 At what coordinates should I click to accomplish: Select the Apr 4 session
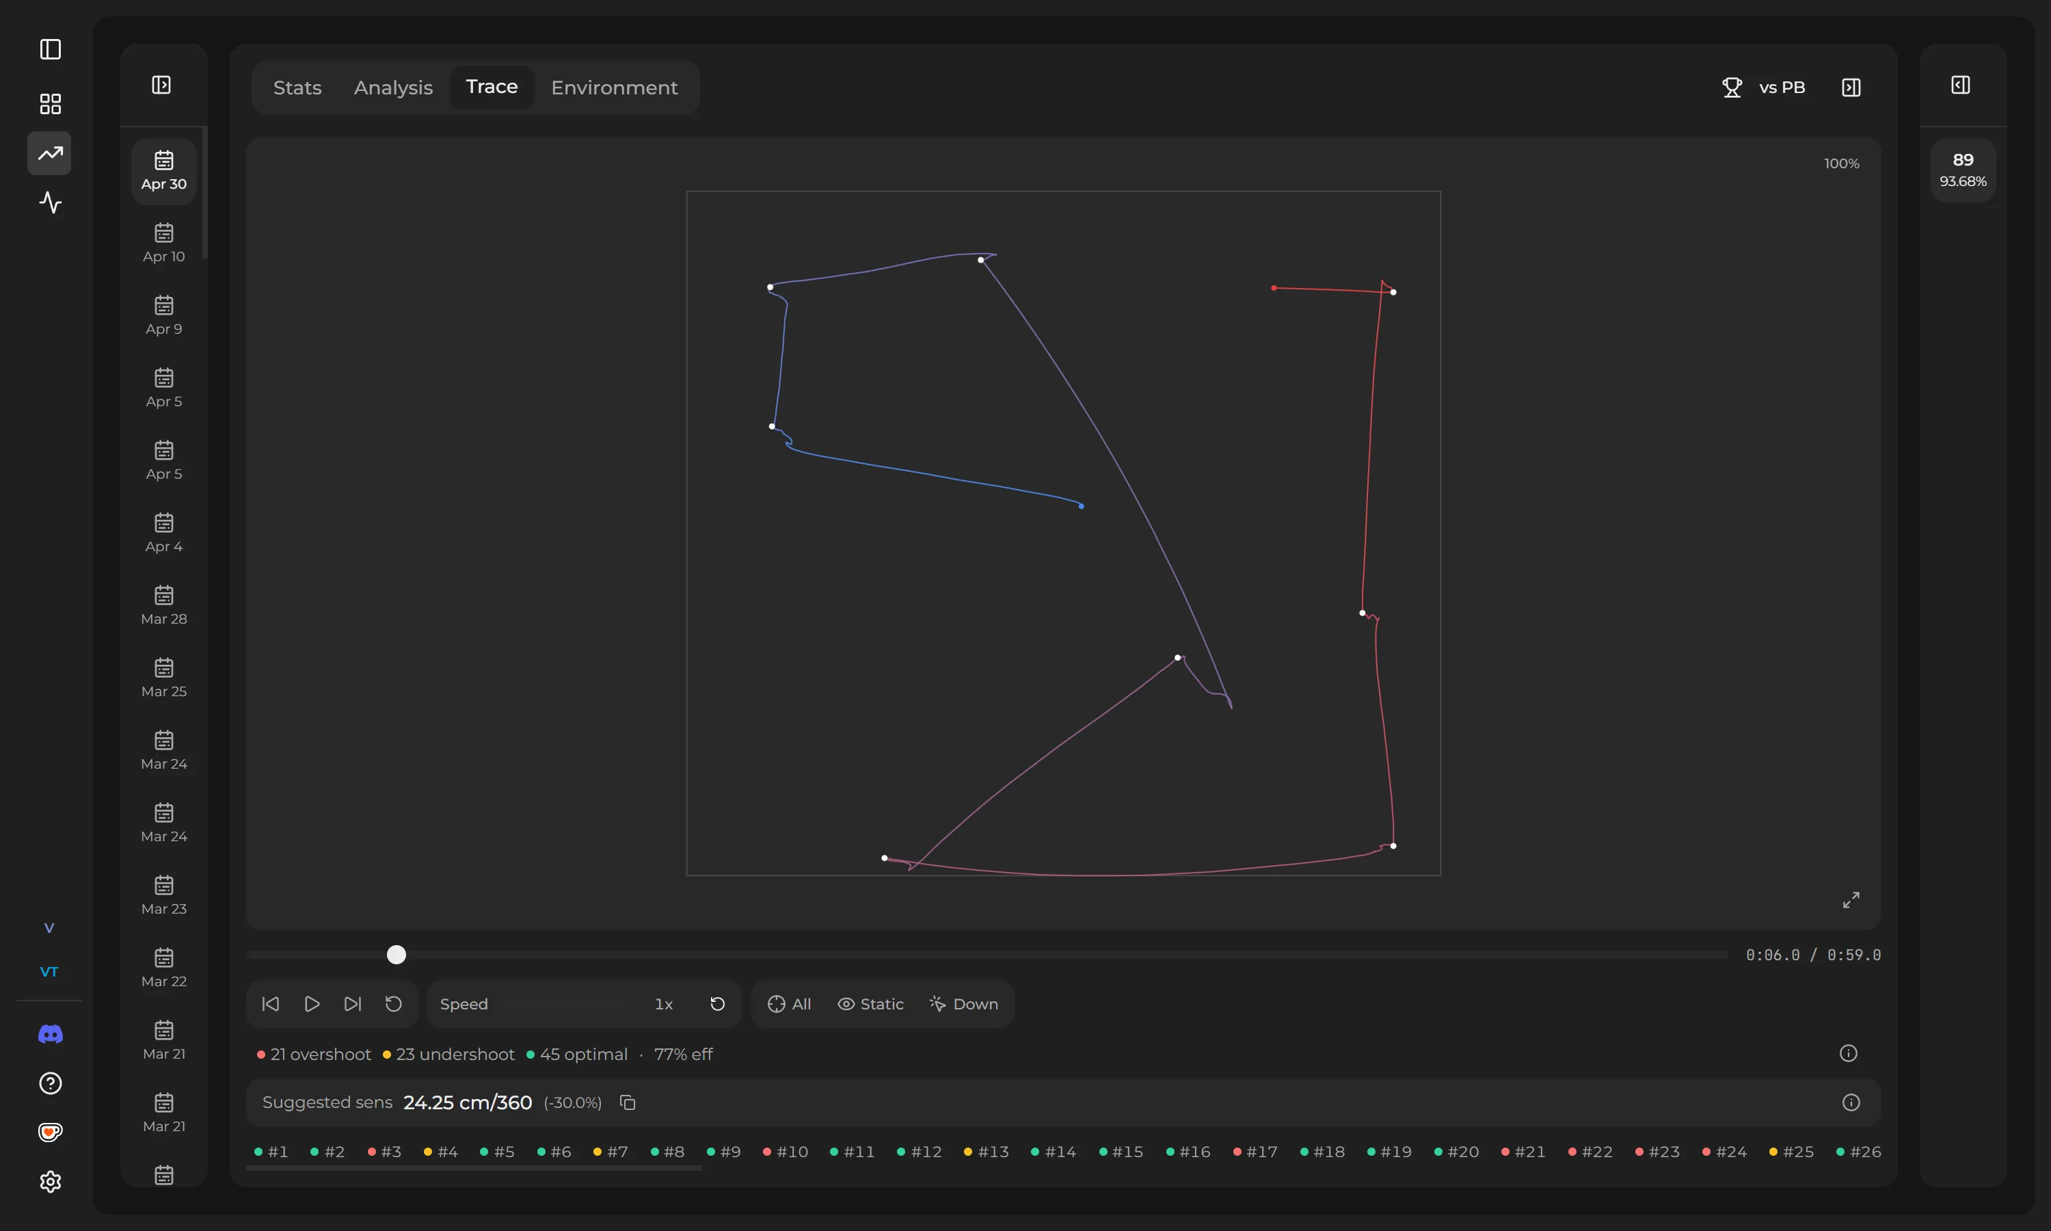164,533
